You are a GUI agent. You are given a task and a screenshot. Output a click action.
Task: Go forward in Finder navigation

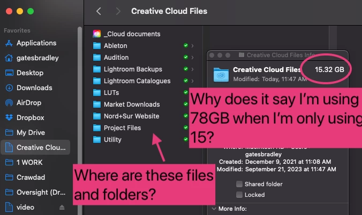pos(118,11)
